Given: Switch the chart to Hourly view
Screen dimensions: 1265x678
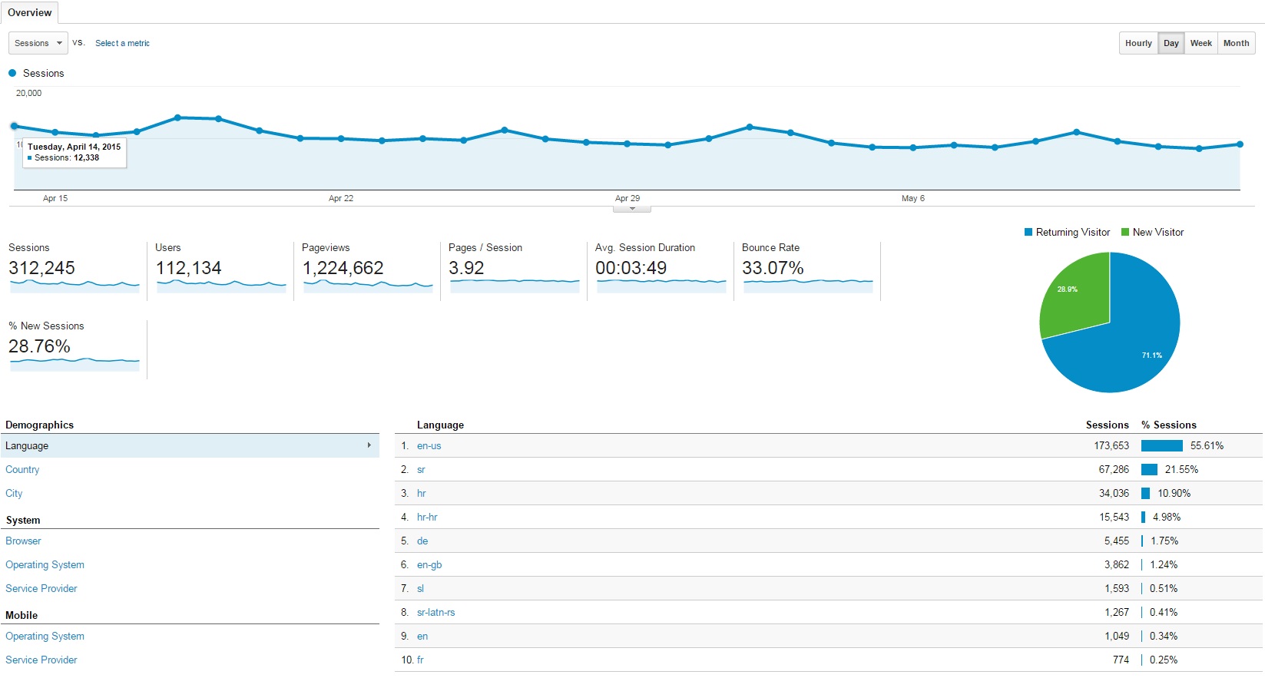Looking at the screenshot, I should [x=1138, y=43].
